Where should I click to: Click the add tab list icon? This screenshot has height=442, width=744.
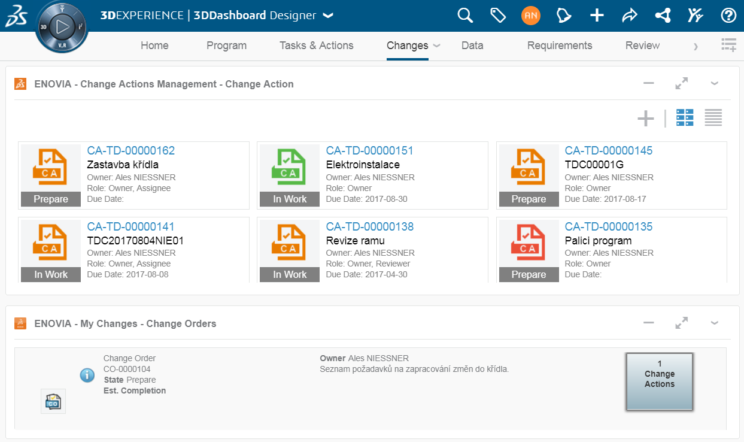(x=728, y=45)
